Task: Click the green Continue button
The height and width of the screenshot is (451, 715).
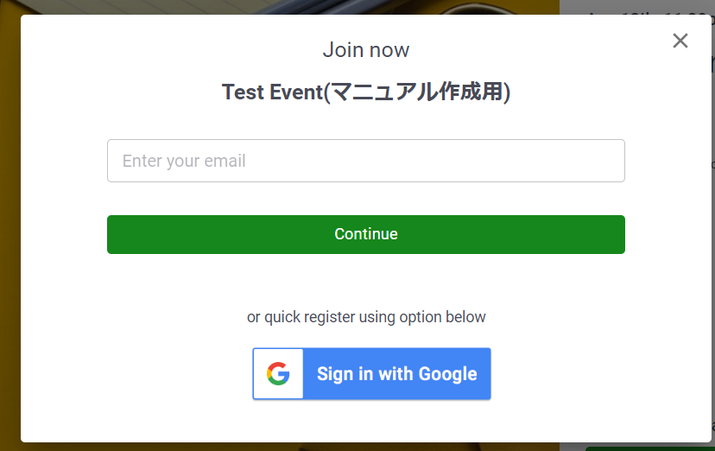Action: (x=366, y=234)
